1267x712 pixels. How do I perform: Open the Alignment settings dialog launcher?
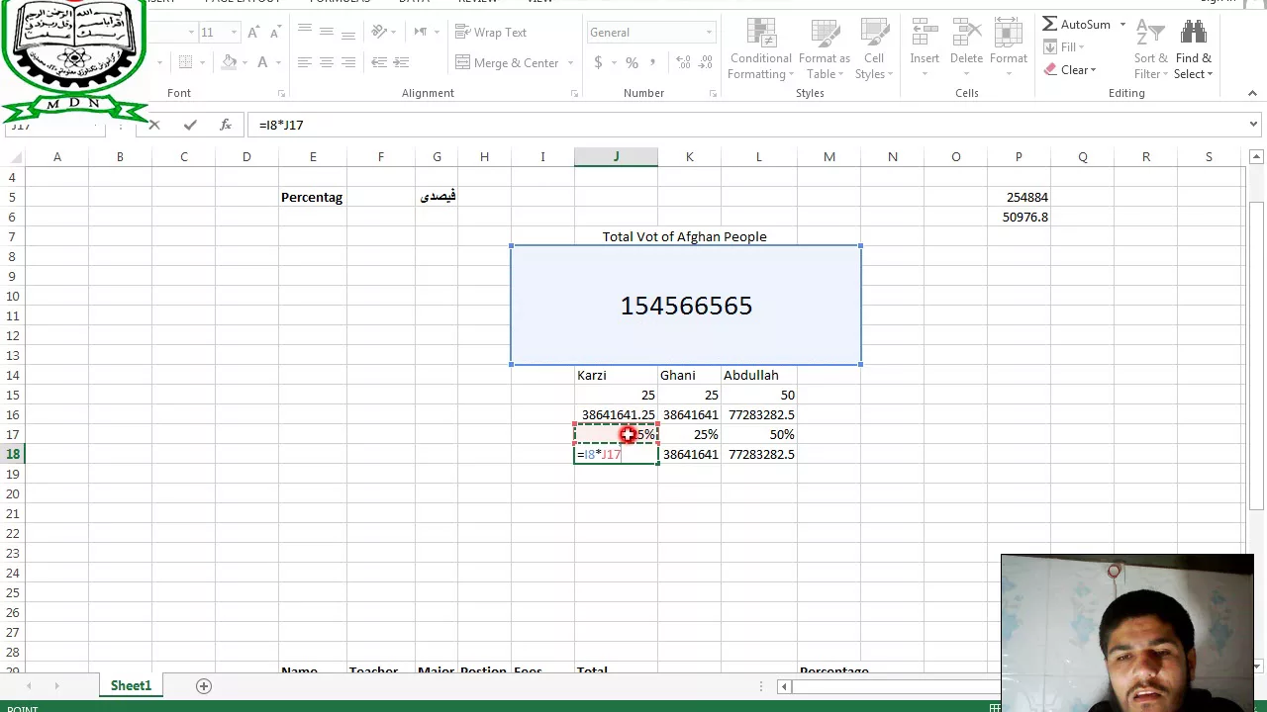click(574, 93)
